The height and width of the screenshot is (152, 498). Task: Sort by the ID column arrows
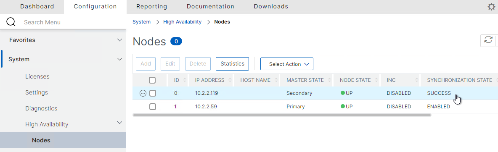185,80
